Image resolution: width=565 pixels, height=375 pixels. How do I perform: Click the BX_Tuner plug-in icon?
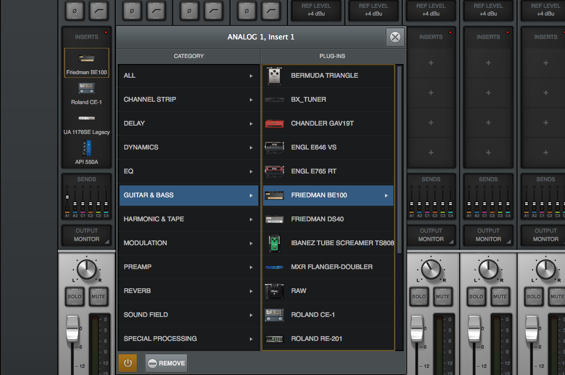tap(274, 100)
